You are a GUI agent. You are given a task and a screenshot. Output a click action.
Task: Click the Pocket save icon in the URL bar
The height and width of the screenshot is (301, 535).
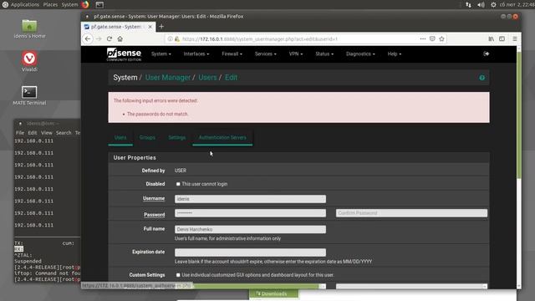pyautogui.click(x=432, y=39)
